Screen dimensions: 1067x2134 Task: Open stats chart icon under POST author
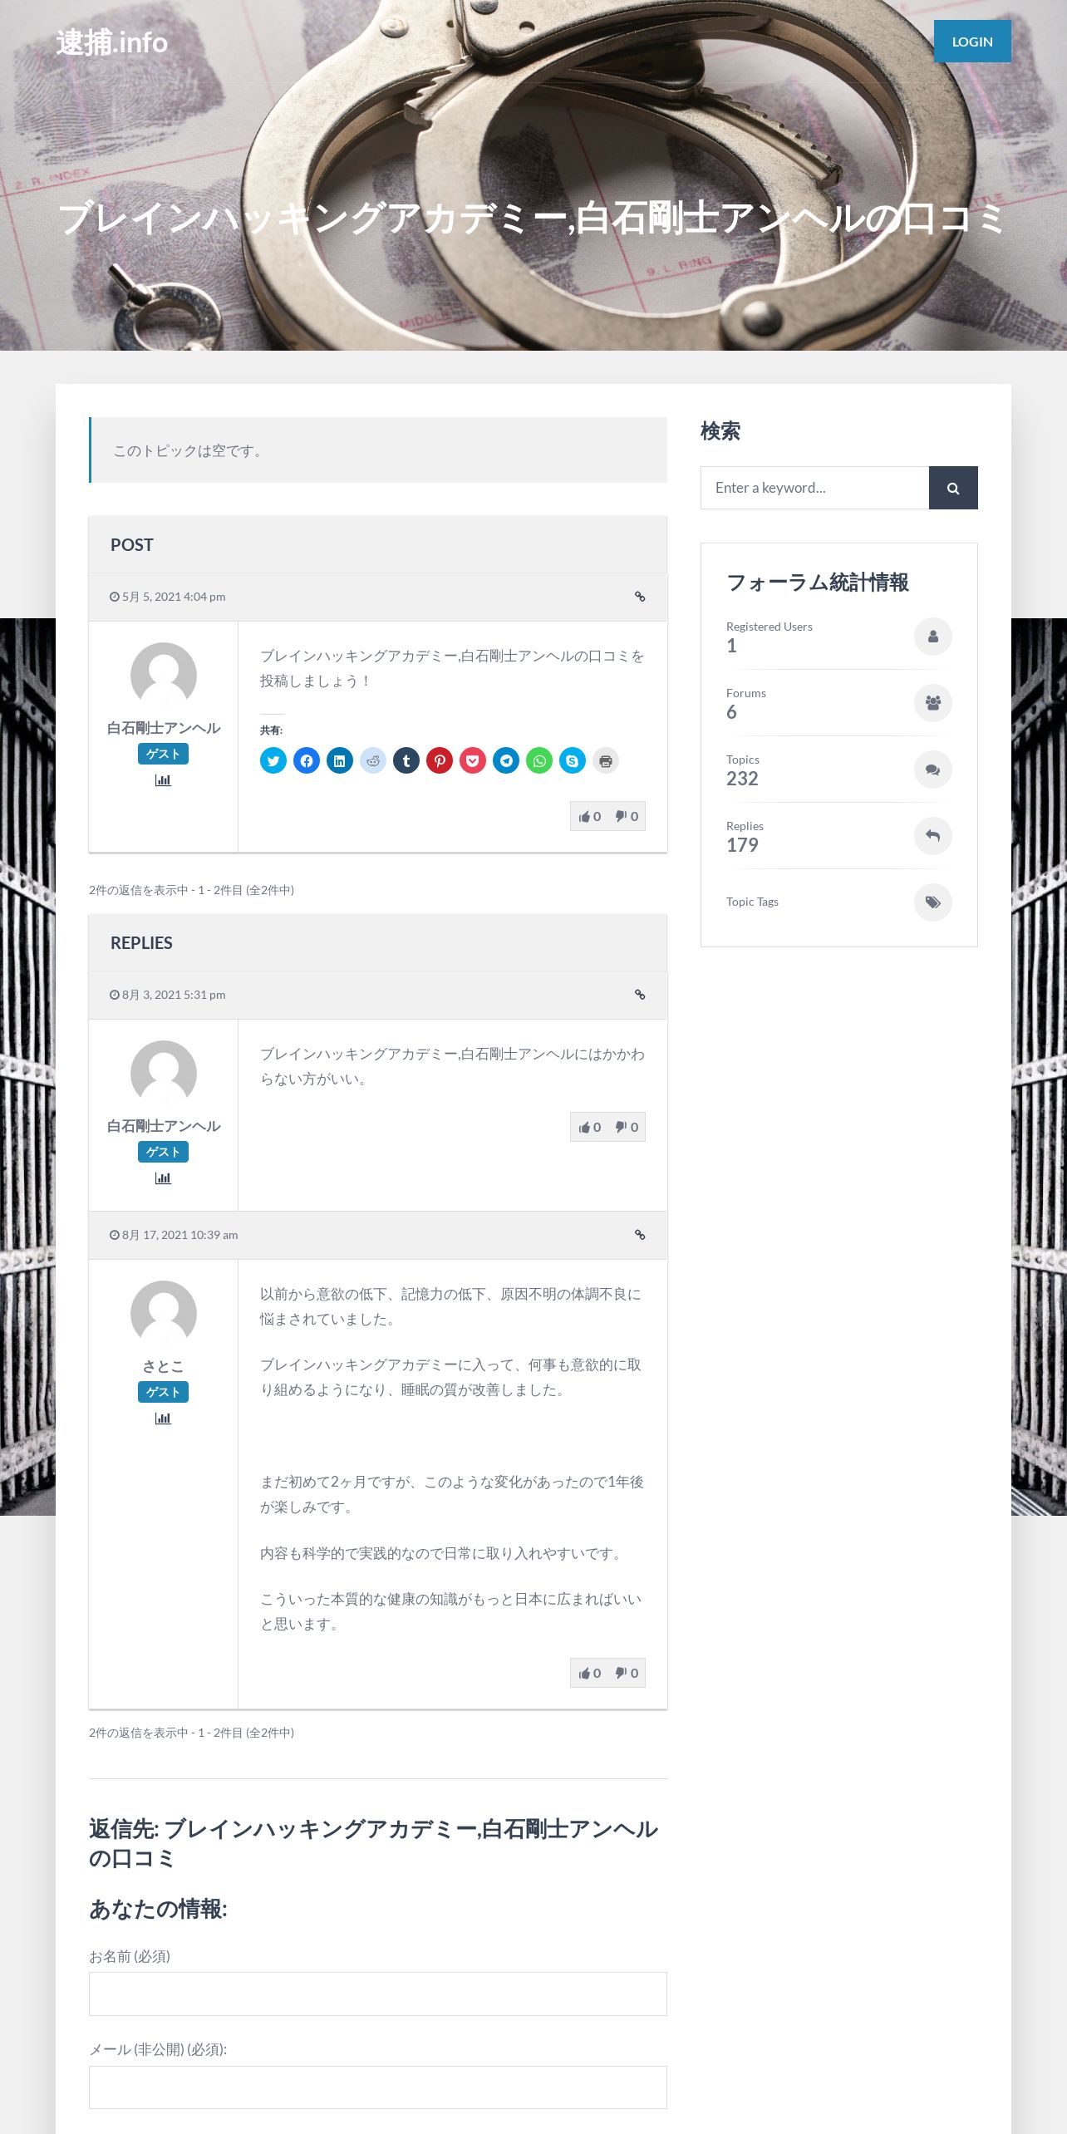(x=163, y=780)
